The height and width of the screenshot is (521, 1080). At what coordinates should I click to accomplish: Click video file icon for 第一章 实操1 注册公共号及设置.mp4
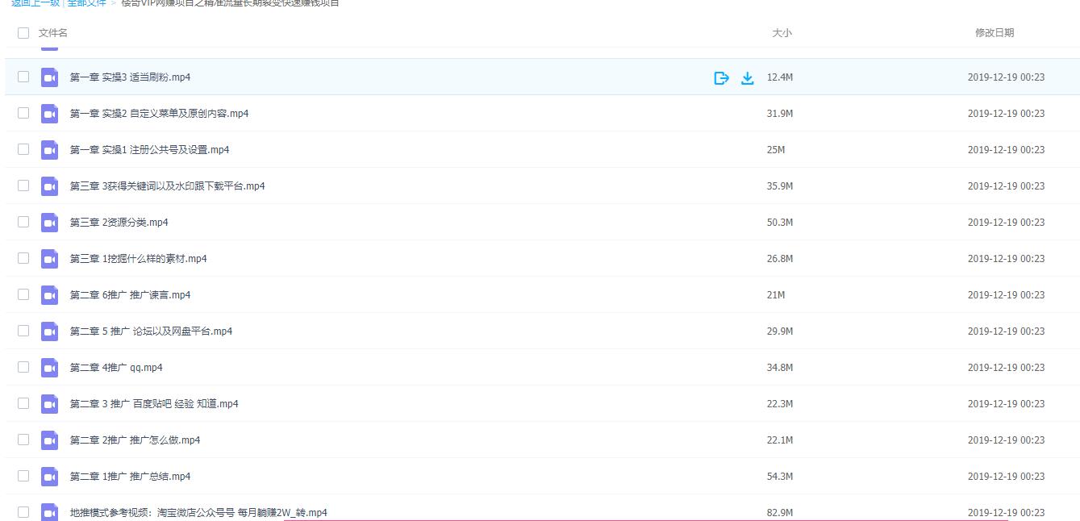[x=50, y=150]
